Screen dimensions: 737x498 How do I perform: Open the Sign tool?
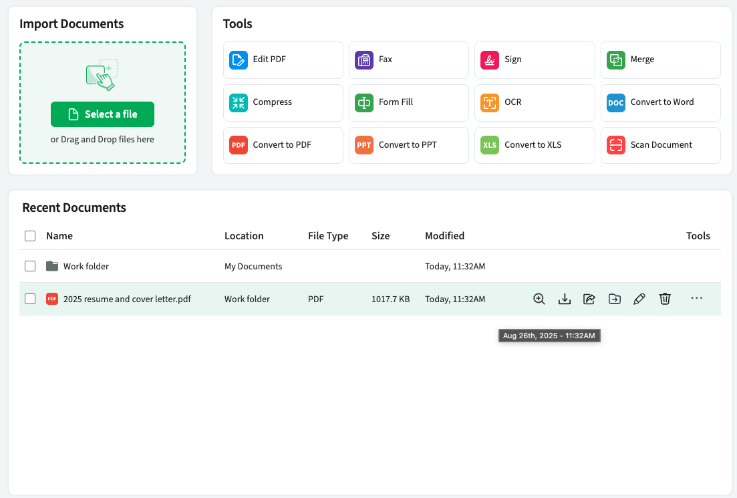point(534,59)
